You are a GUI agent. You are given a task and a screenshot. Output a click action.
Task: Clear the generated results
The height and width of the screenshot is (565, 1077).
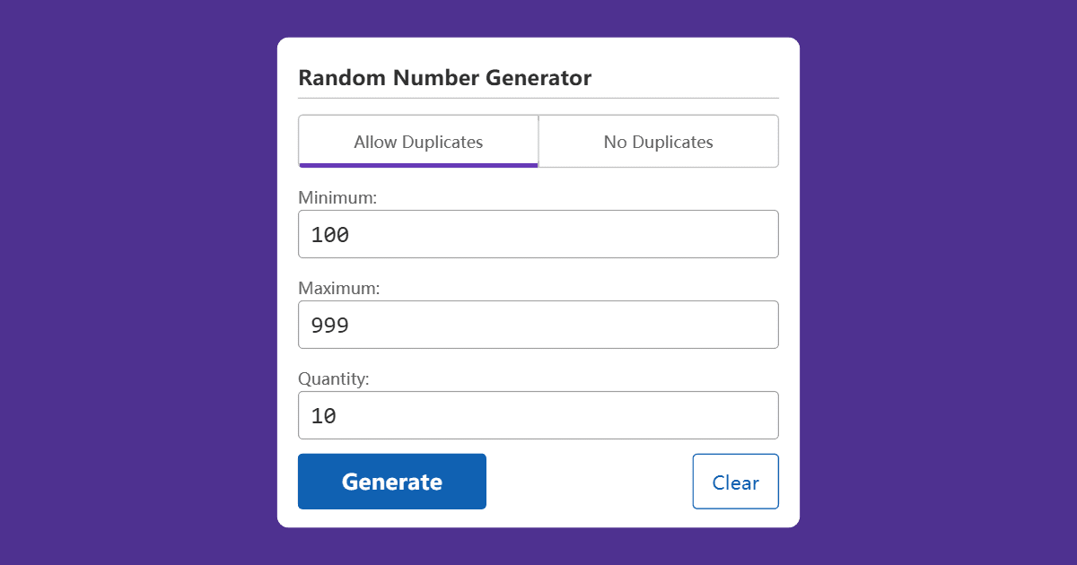tap(735, 482)
